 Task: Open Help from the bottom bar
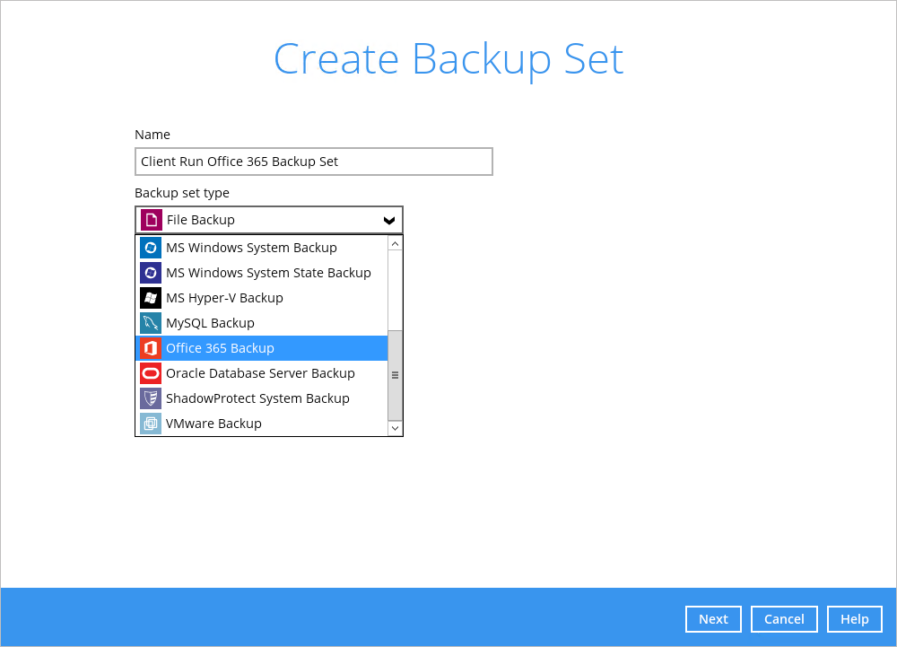click(x=854, y=619)
